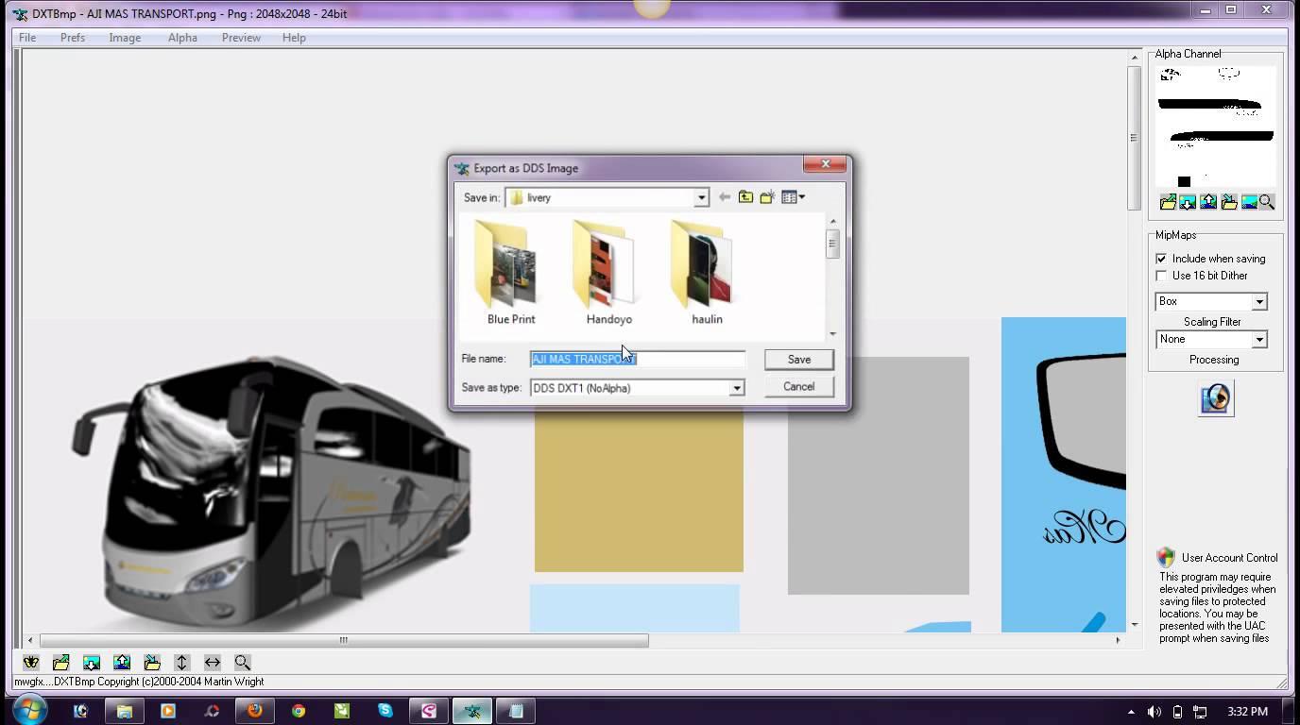The width and height of the screenshot is (1300, 725).
Task: Click the butterfly icon in bottom toolbar
Action: (x=31, y=663)
